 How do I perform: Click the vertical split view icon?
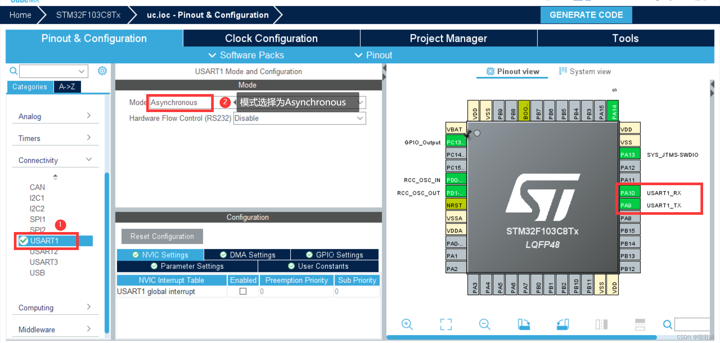[x=601, y=324]
